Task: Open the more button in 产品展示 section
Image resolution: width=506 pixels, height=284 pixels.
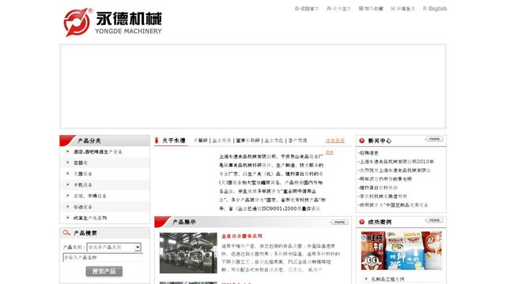Action: (x=339, y=222)
